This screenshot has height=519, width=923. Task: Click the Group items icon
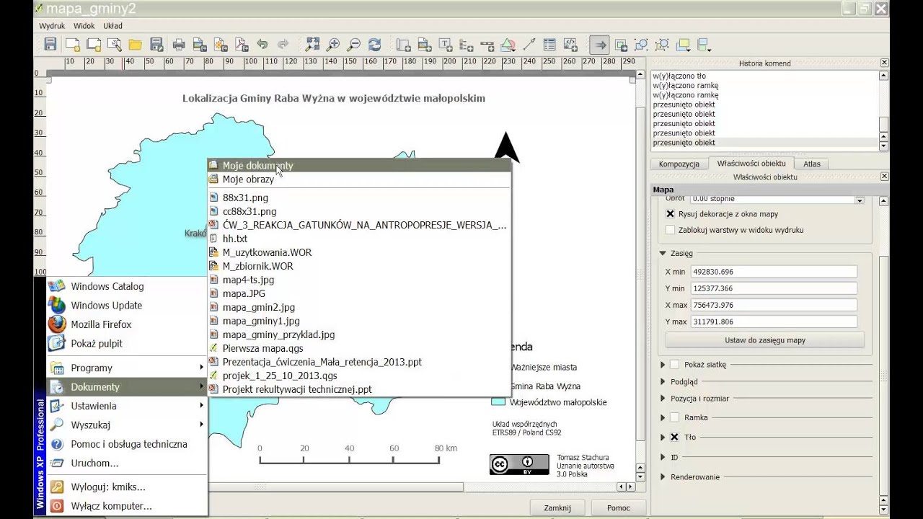[641, 45]
